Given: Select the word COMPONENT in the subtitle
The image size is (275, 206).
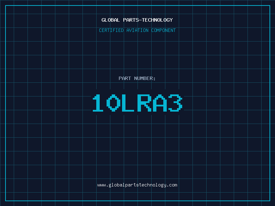Looking at the screenshot, I should [164, 30].
